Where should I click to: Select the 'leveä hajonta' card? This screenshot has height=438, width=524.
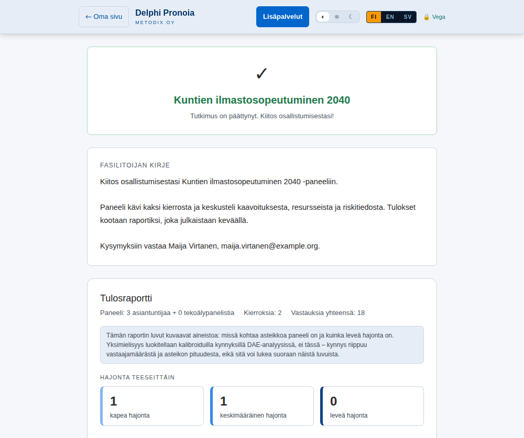click(x=372, y=406)
